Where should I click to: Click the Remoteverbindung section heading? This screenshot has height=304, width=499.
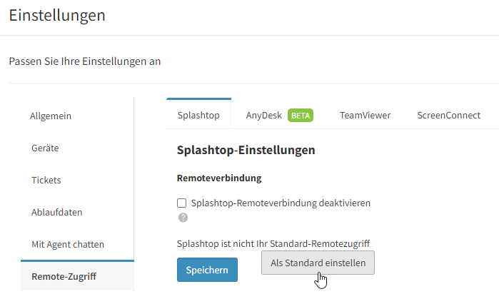[219, 178]
